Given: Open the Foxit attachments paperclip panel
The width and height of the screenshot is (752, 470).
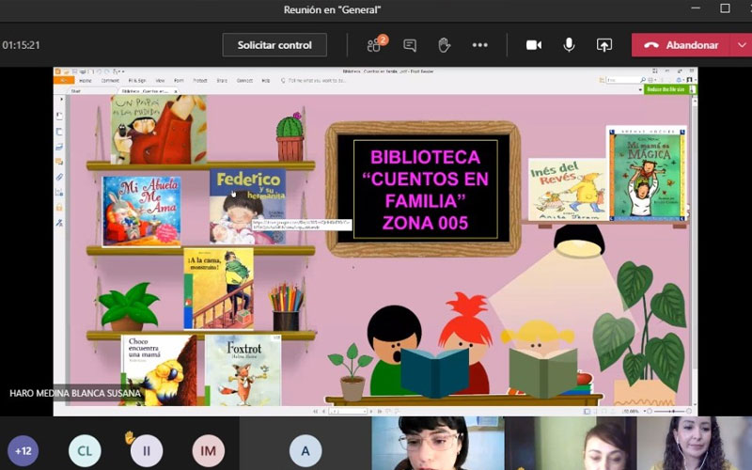Looking at the screenshot, I should point(59,177).
